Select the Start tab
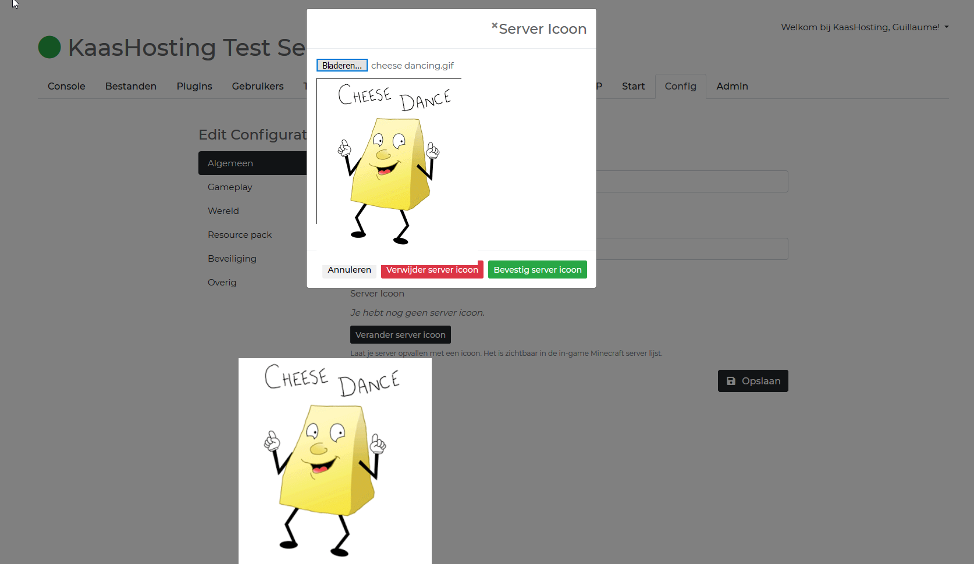This screenshot has height=564, width=974. point(633,86)
